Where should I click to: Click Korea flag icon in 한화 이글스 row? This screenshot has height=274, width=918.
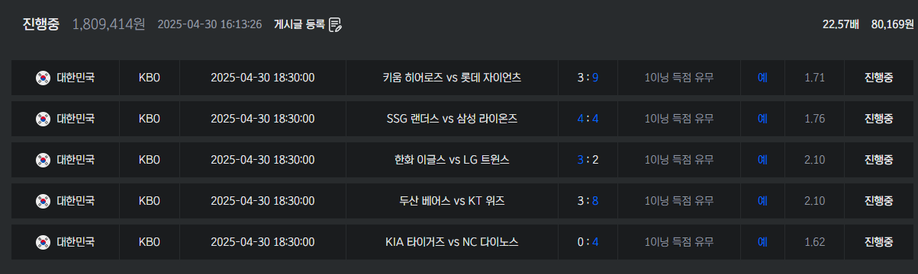[x=43, y=160]
